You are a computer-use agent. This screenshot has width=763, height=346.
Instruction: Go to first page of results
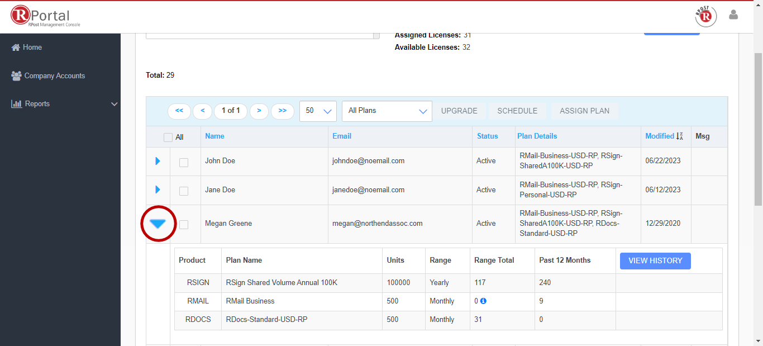tap(179, 111)
